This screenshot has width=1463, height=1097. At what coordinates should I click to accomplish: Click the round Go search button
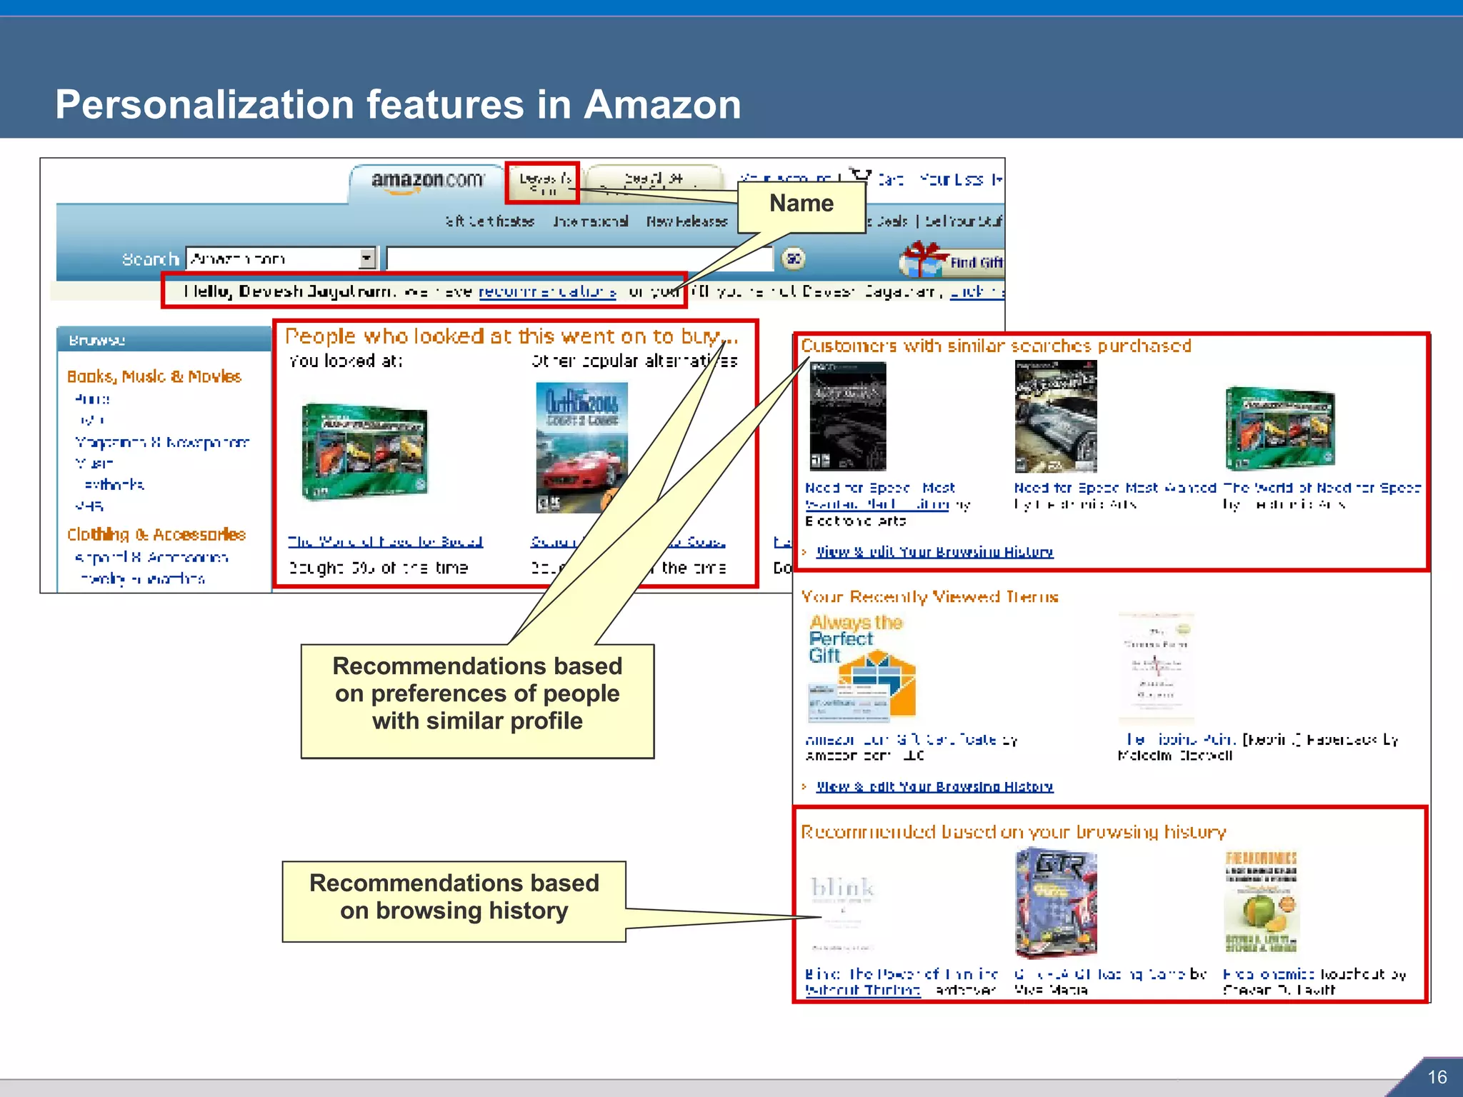[x=793, y=258]
